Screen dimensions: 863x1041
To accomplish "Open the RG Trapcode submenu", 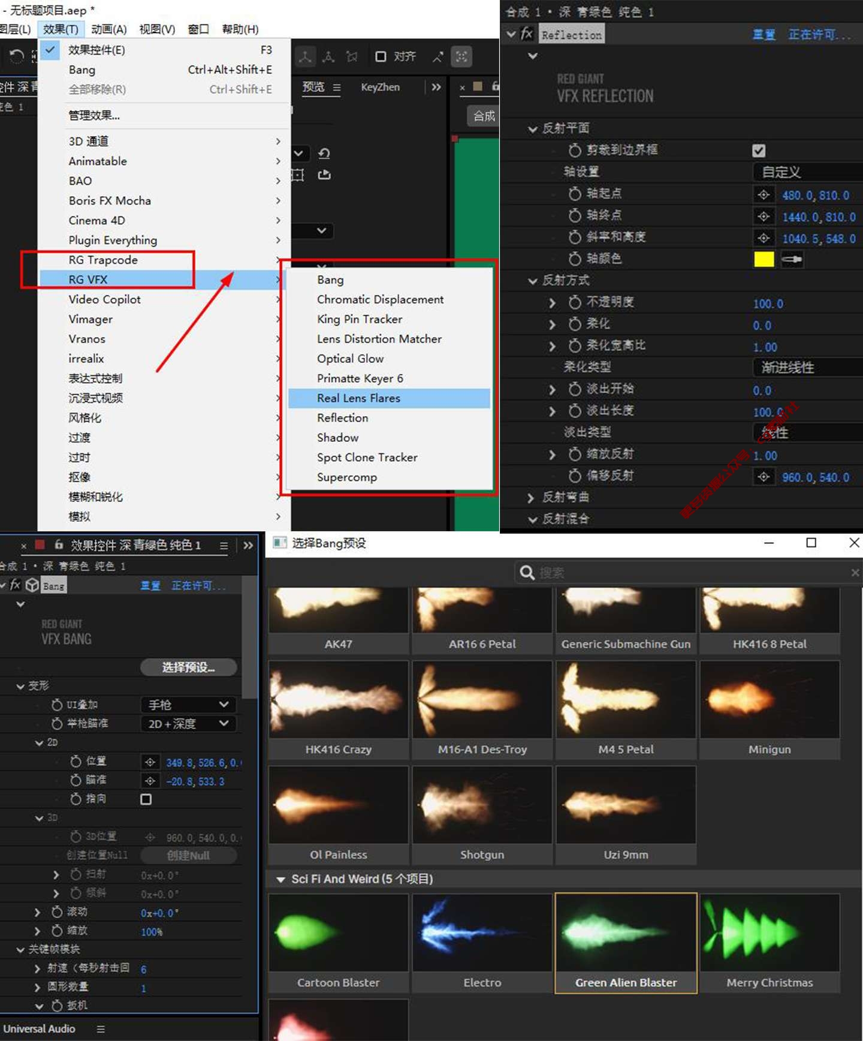I will [165, 260].
